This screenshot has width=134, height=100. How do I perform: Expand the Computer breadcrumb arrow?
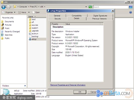pos(29,7)
